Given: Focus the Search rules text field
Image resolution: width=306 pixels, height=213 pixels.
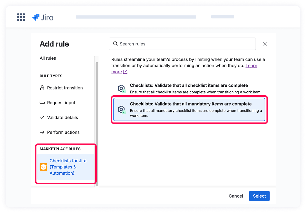Looking at the screenshot, I should [x=185, y=44].
